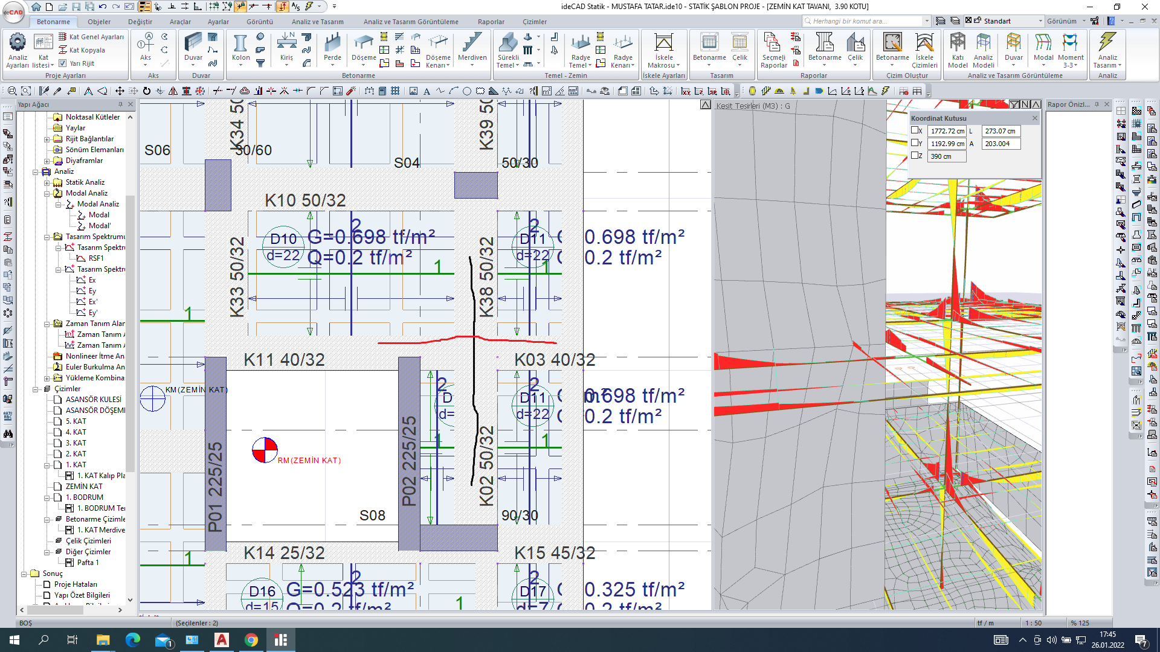The image size is (1160, 652).
Task: Click the L length input field
Action: 1000,131
